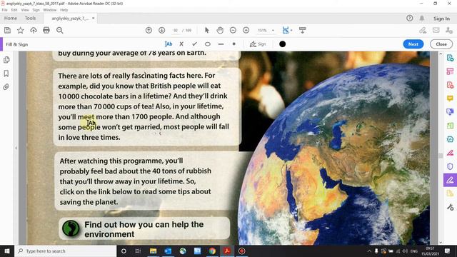Image resolution: width=457 pixels, height=257 pixels.
Task: Click the environment link globe button
Action: point(71,228)
